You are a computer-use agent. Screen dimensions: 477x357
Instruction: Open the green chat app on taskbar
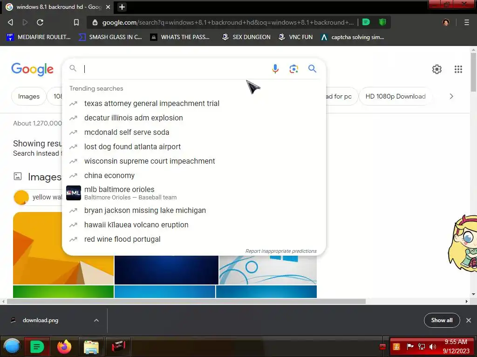(x=37, y=346)
